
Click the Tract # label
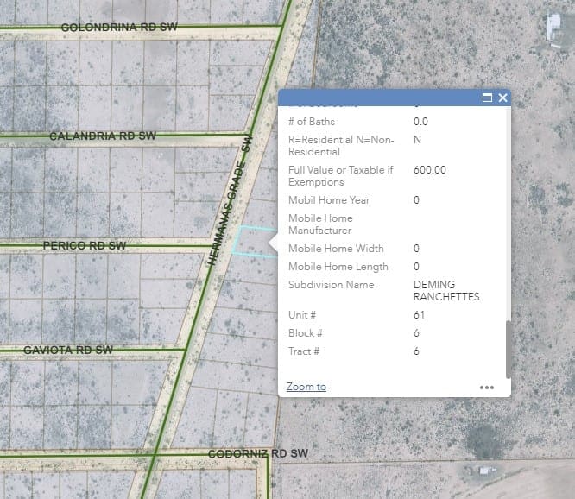pos(304,351)
